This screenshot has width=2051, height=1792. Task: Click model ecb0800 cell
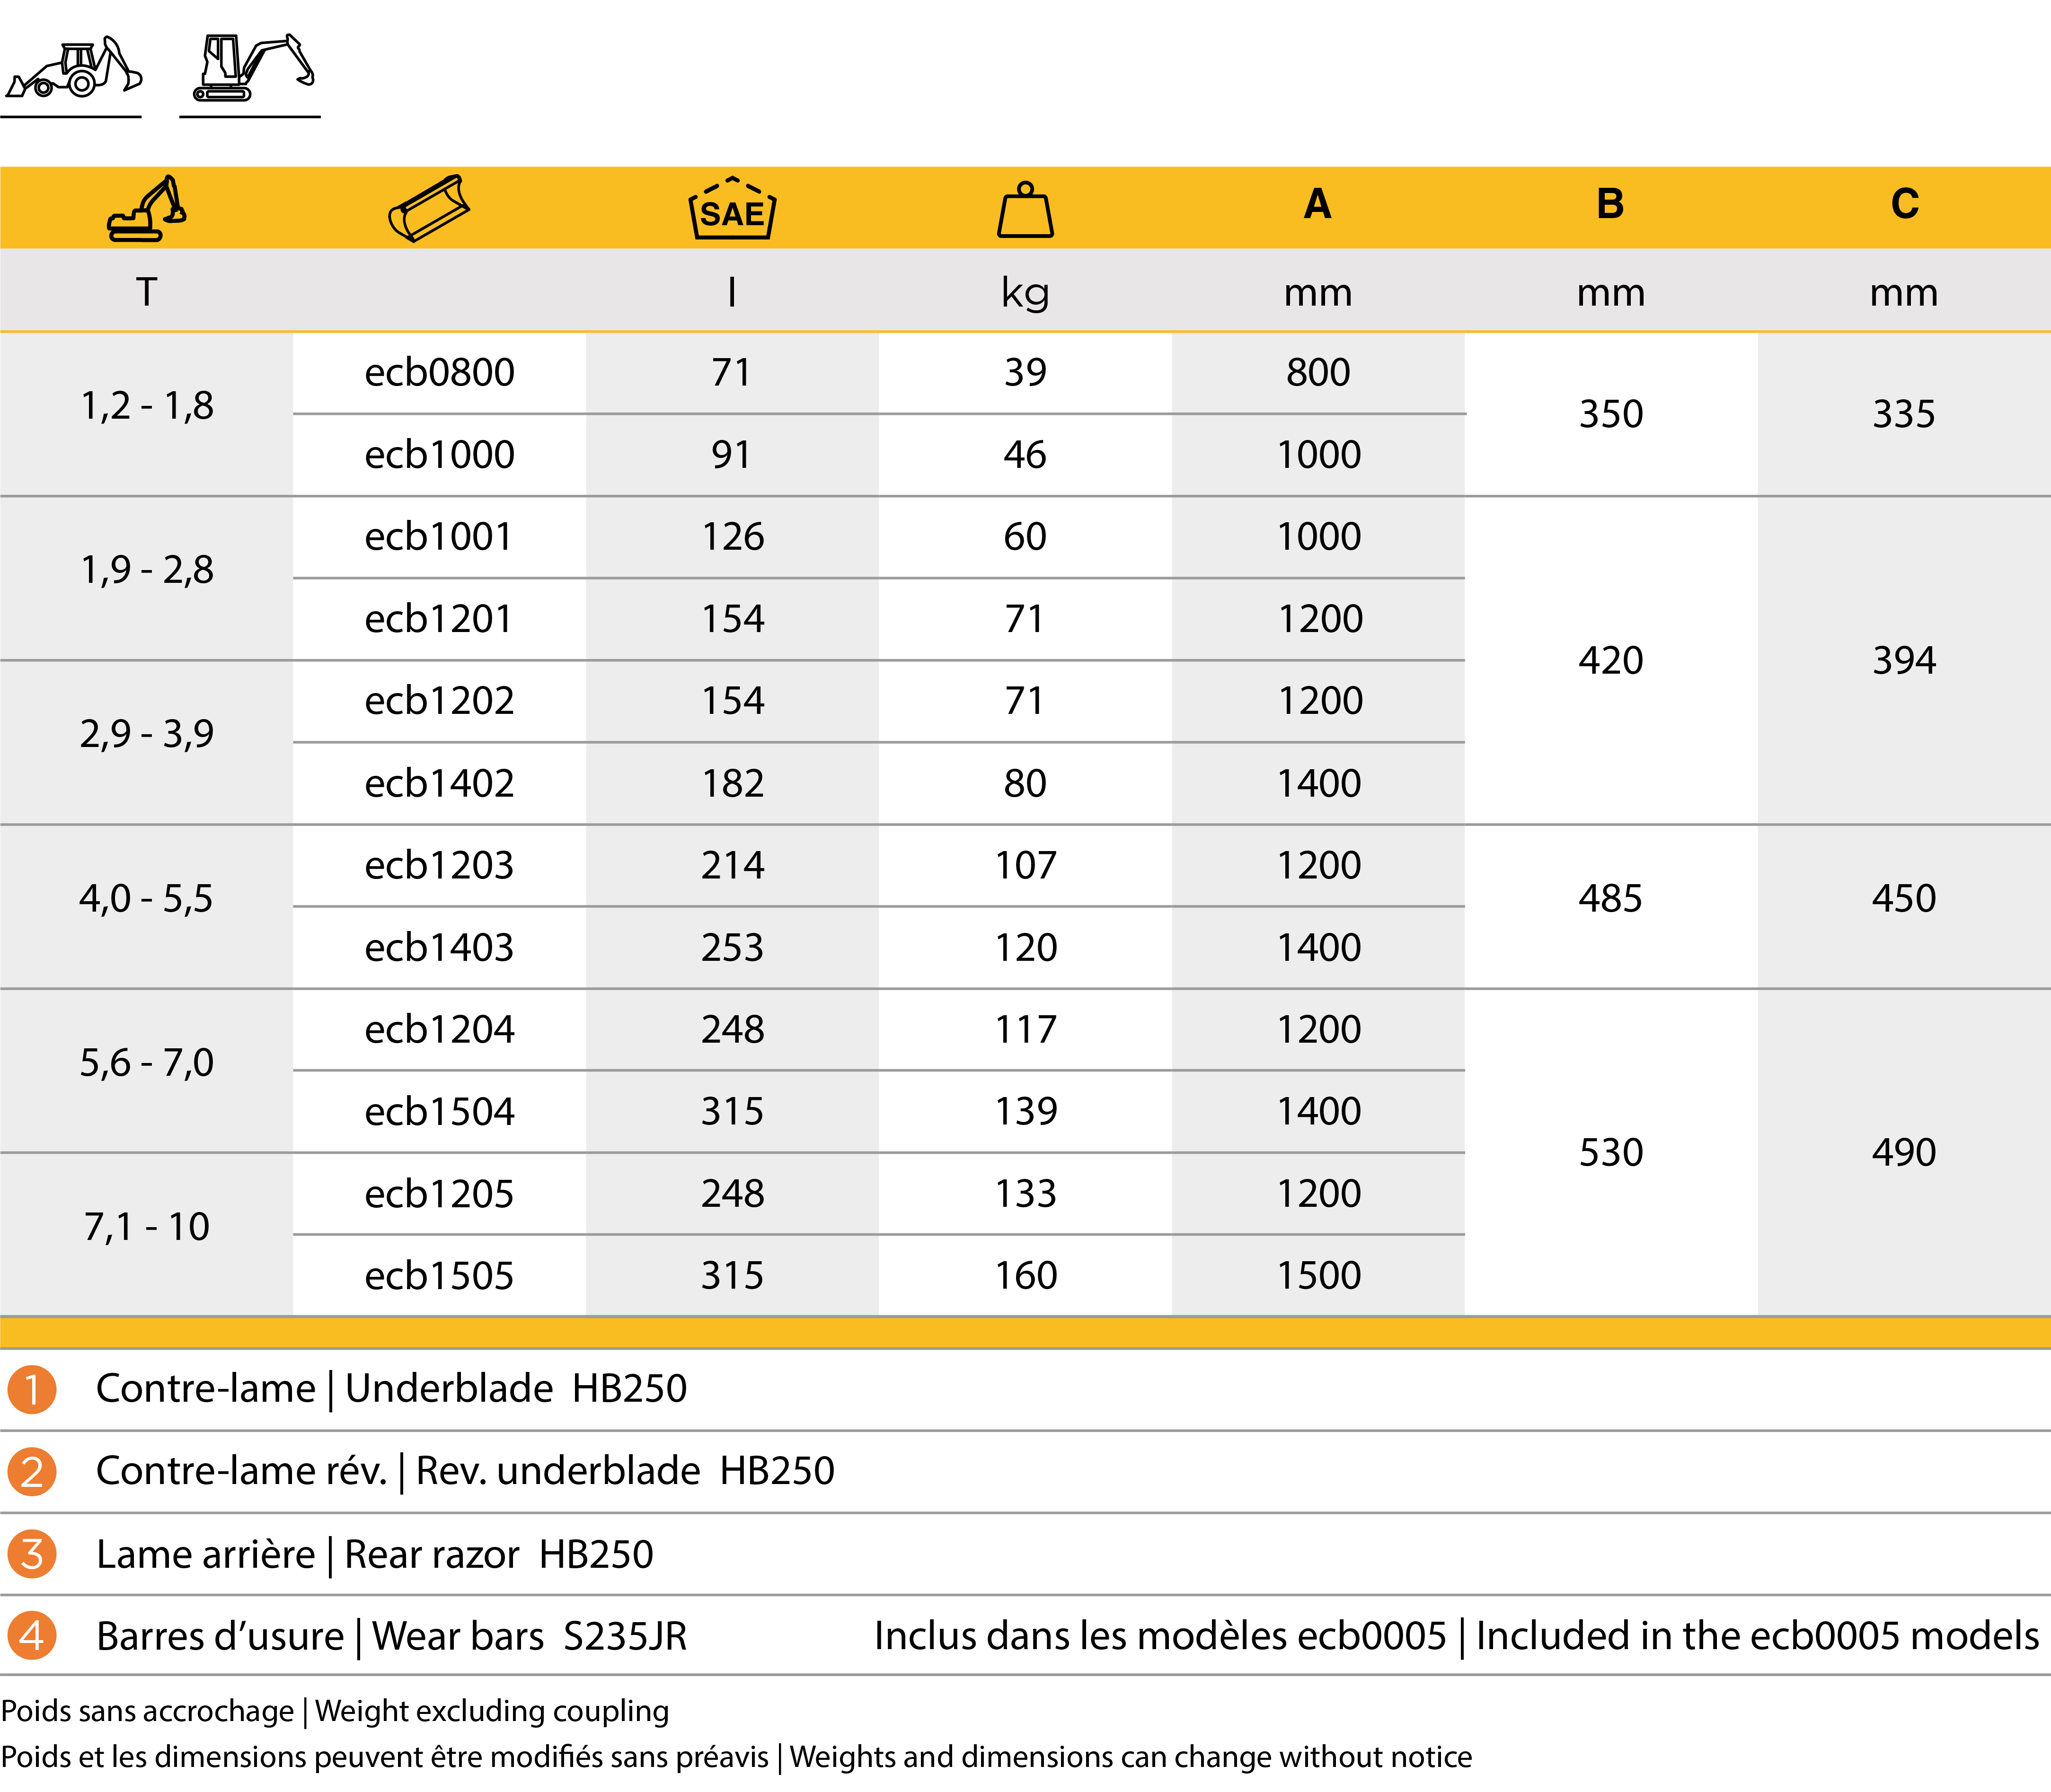click(439, 373)
